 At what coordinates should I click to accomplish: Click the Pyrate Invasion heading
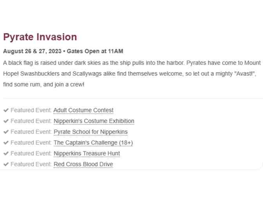click(x=40, y=37)
